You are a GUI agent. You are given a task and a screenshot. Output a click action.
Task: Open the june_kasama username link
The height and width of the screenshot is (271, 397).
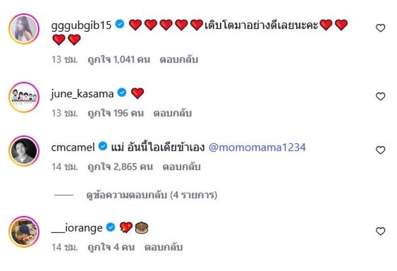click(82, 93)
